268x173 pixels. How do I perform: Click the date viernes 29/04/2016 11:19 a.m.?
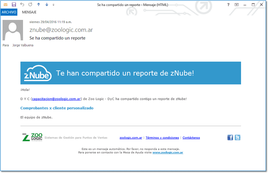(x=51, y=22)
